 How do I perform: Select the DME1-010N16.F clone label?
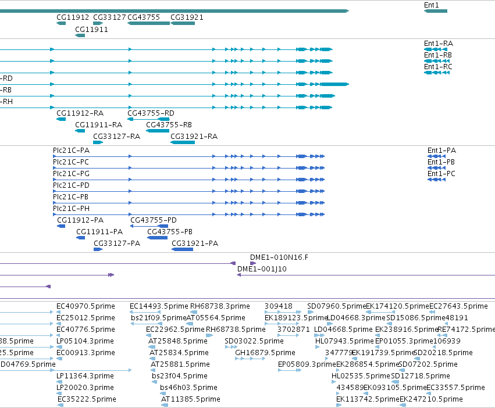(279, 257)
